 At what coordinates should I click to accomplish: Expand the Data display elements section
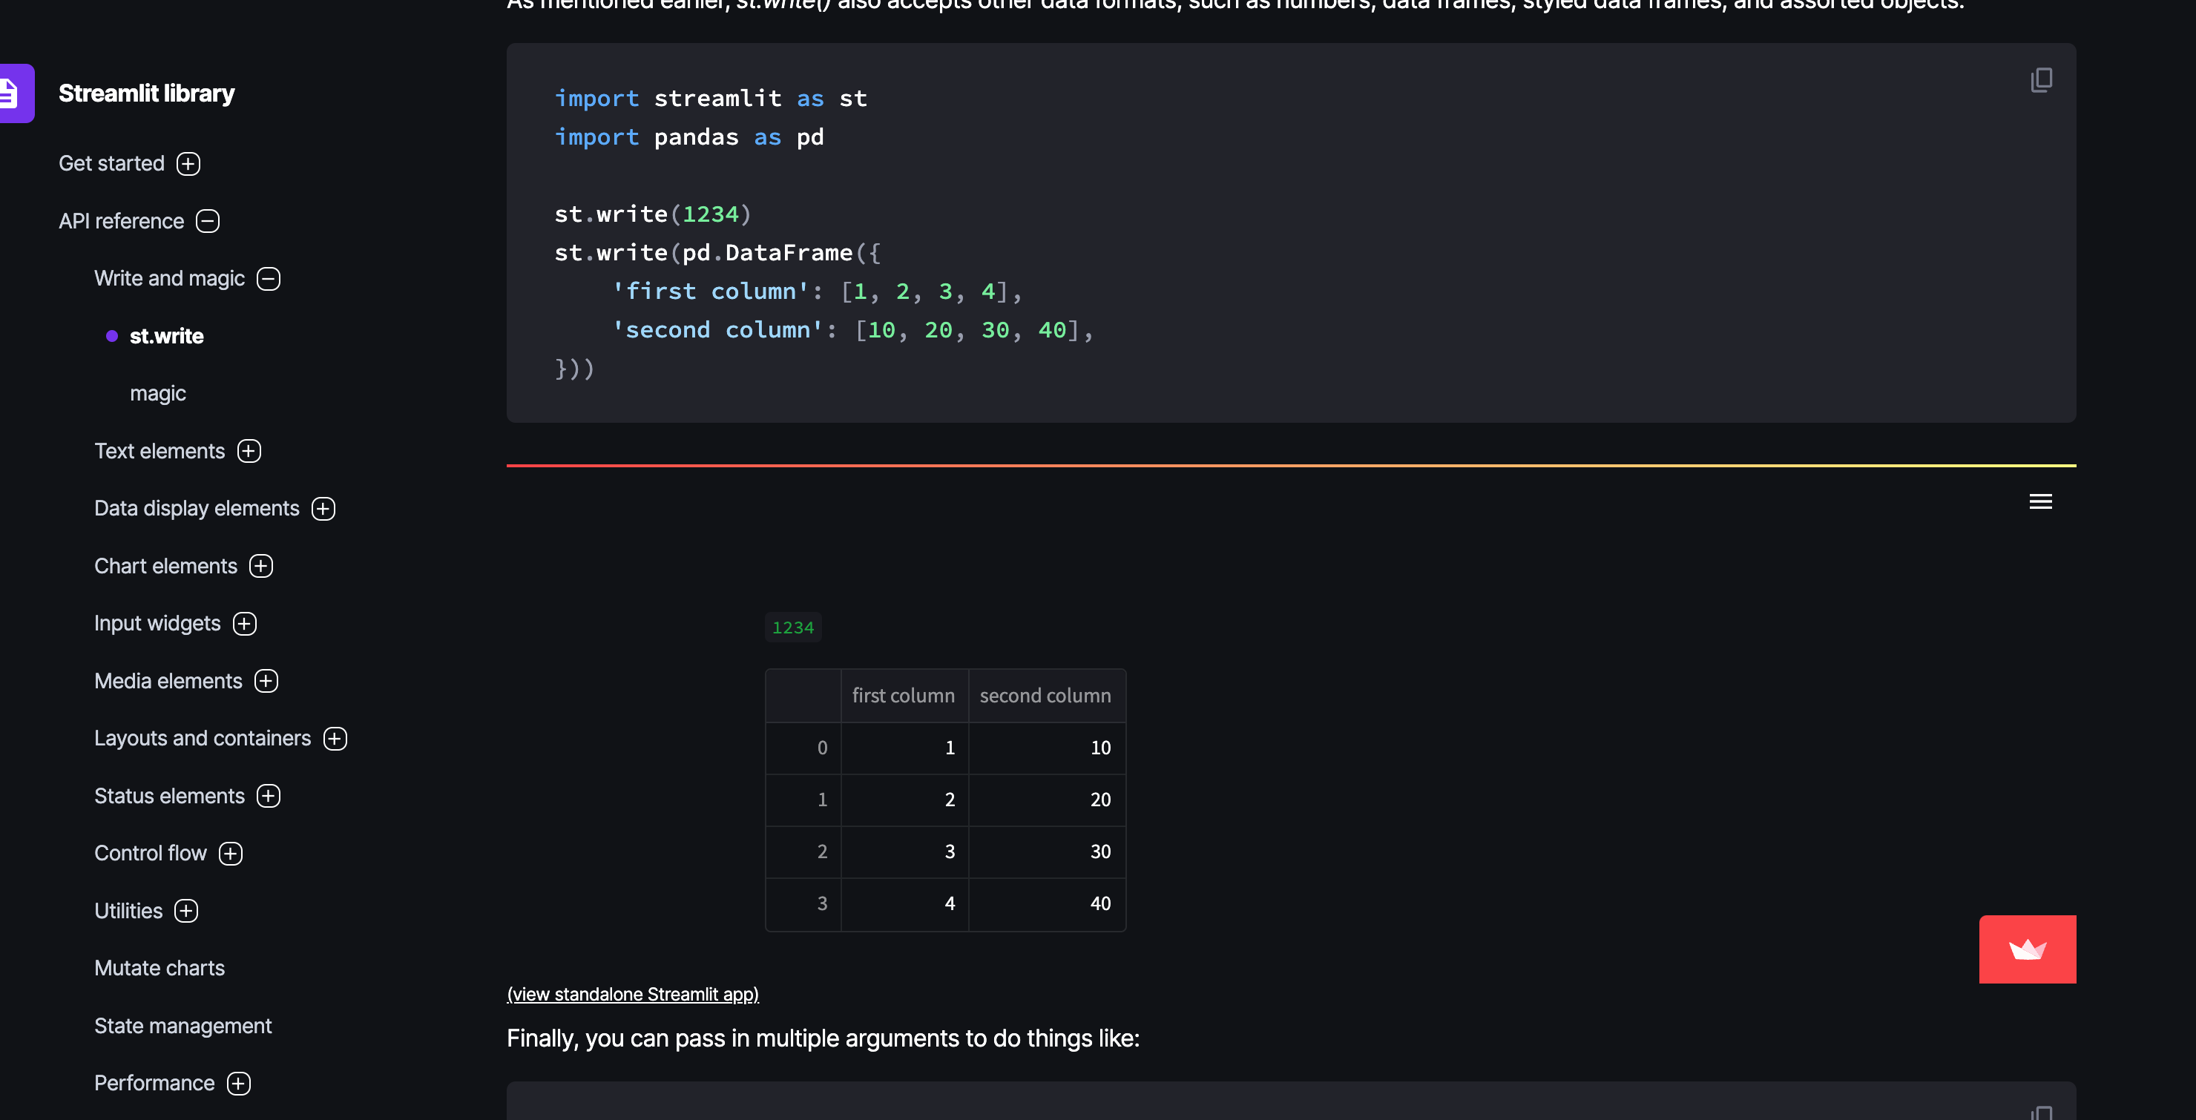click(323, 509)
